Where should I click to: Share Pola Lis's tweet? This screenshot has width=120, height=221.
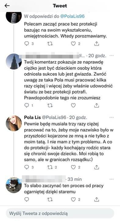click(x=97, y=167)
